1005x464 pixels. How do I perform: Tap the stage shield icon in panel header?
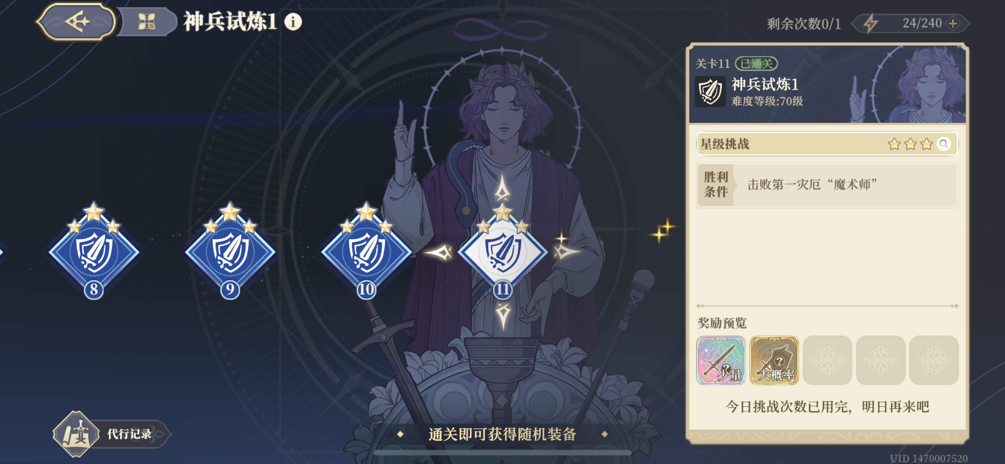710,91
